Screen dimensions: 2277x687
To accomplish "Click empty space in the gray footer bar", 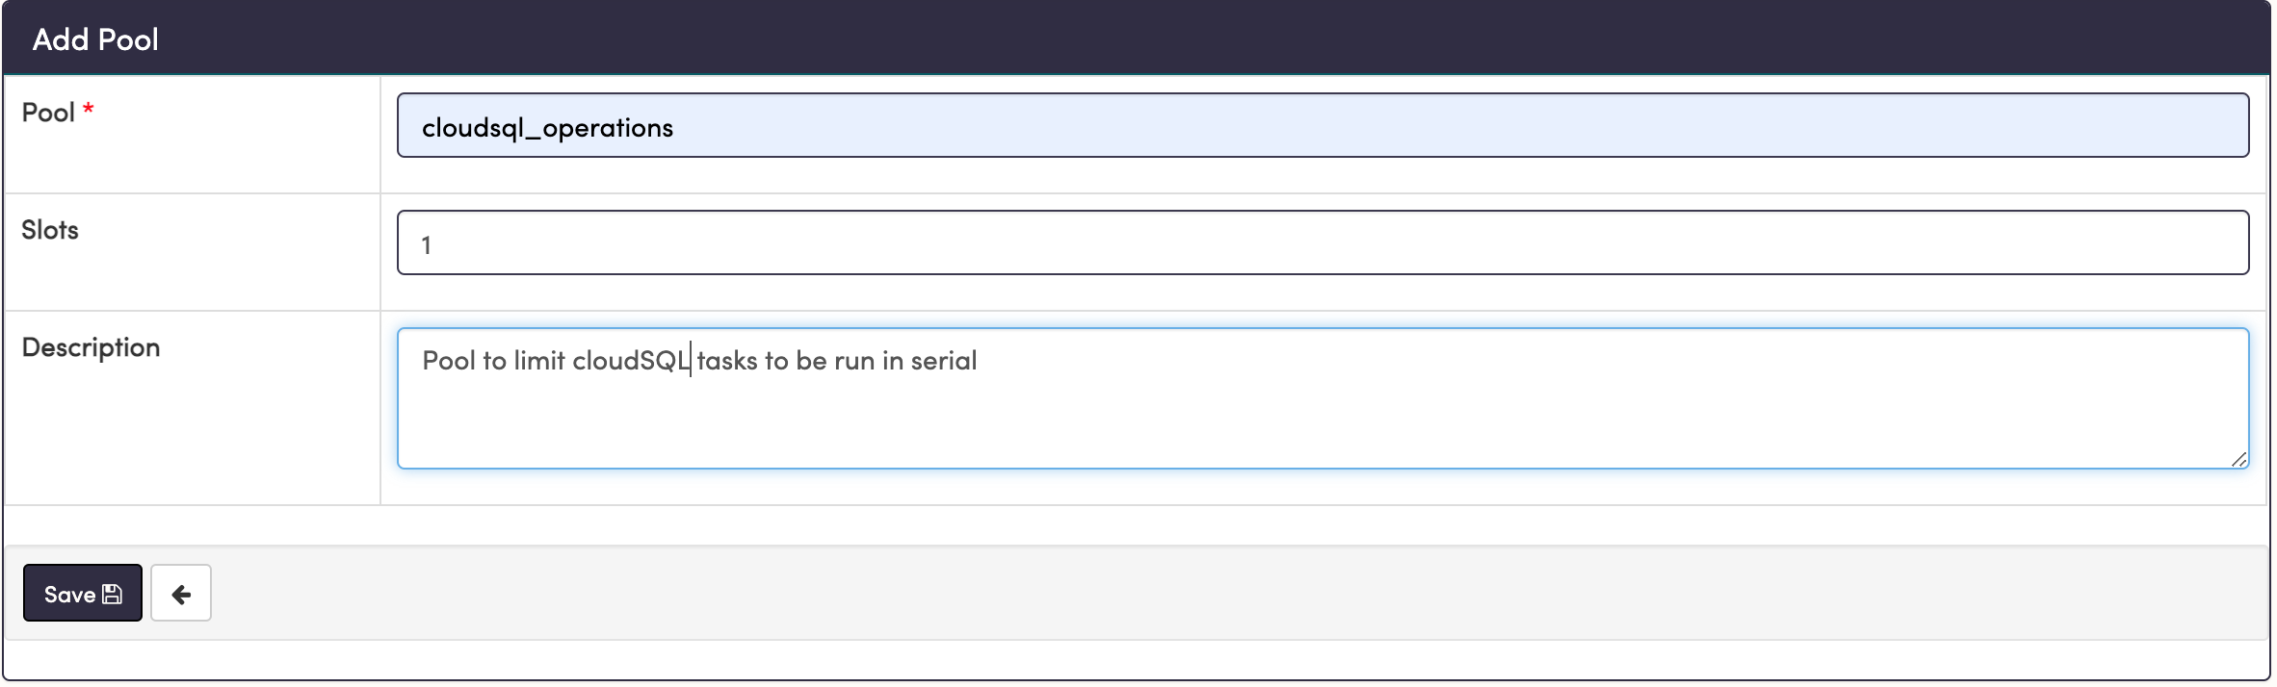I will [1156, 594].
